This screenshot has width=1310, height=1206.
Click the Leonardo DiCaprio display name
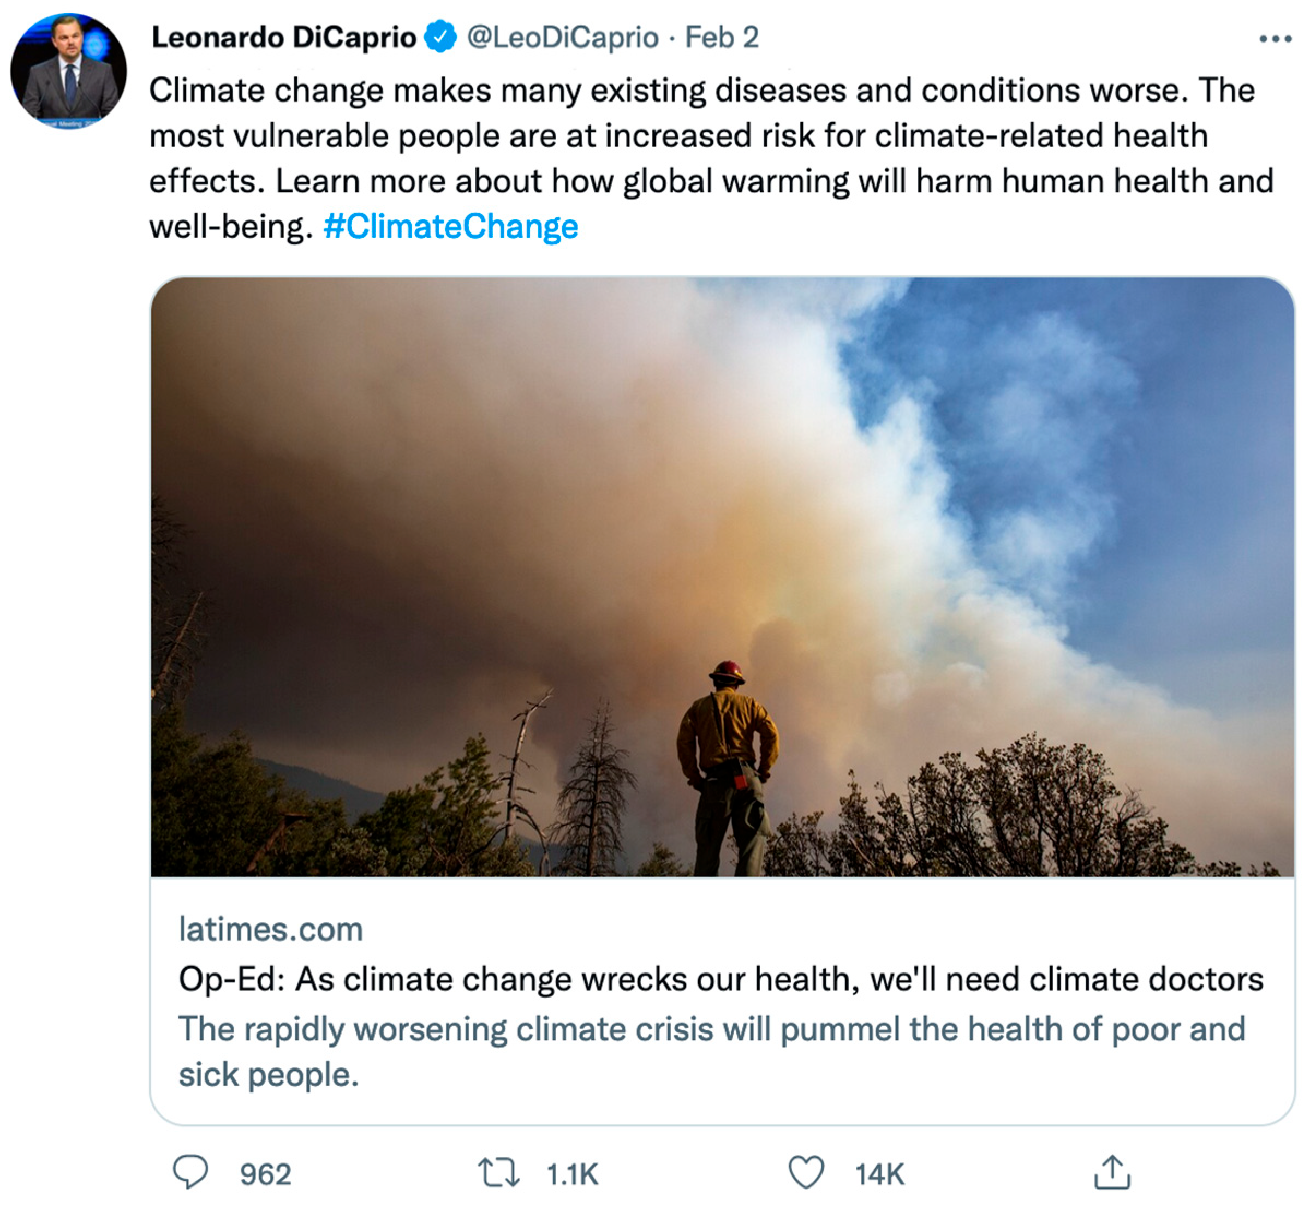click(x=284, y=37)
